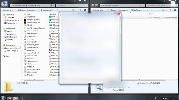Sort by Дата изменения column header
The width and height of the screenshot is (179, 100).
[x=154, y=14]
